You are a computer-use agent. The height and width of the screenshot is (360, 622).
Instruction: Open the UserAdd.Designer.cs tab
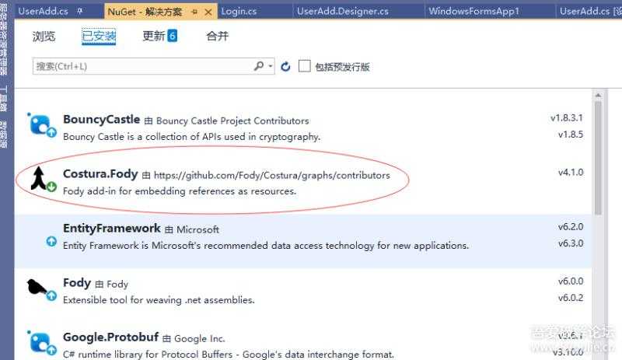pyautogui.click(x=343, y=11)
